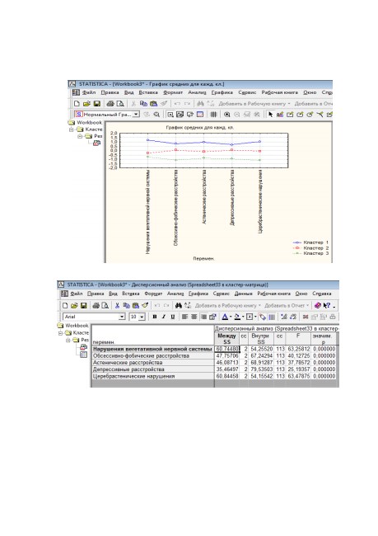Open the Arial font name dropdown
This screenshot has height=536, width=378.
122,317
